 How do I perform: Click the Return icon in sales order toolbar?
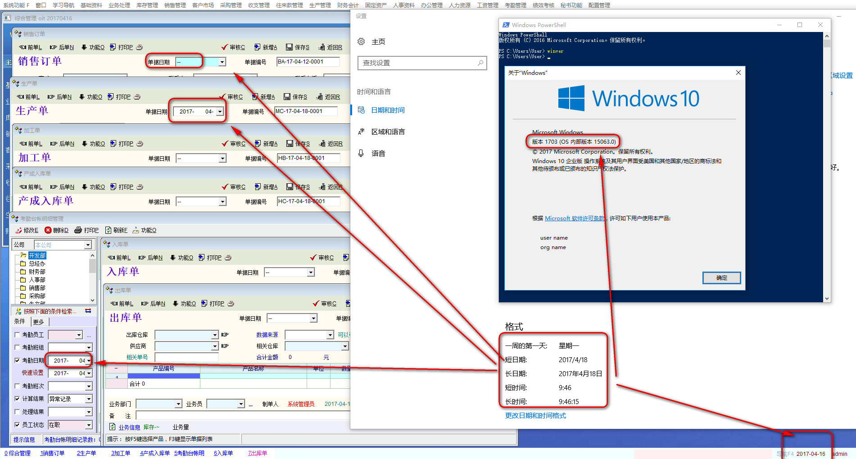tap(322, 47)
